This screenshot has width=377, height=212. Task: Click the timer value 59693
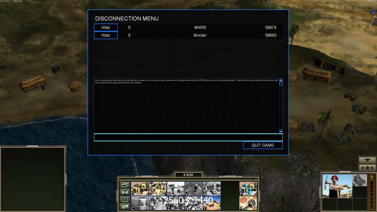[271, 35]
